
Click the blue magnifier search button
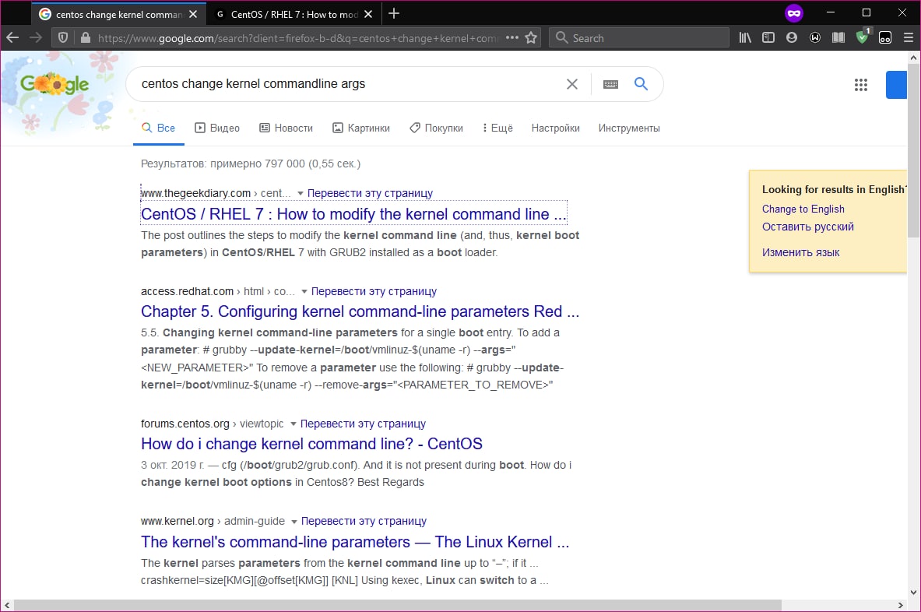click(641, 84)
